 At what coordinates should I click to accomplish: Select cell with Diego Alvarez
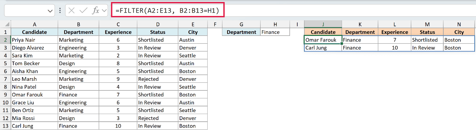pyautogui.click(x=34, y=48)
